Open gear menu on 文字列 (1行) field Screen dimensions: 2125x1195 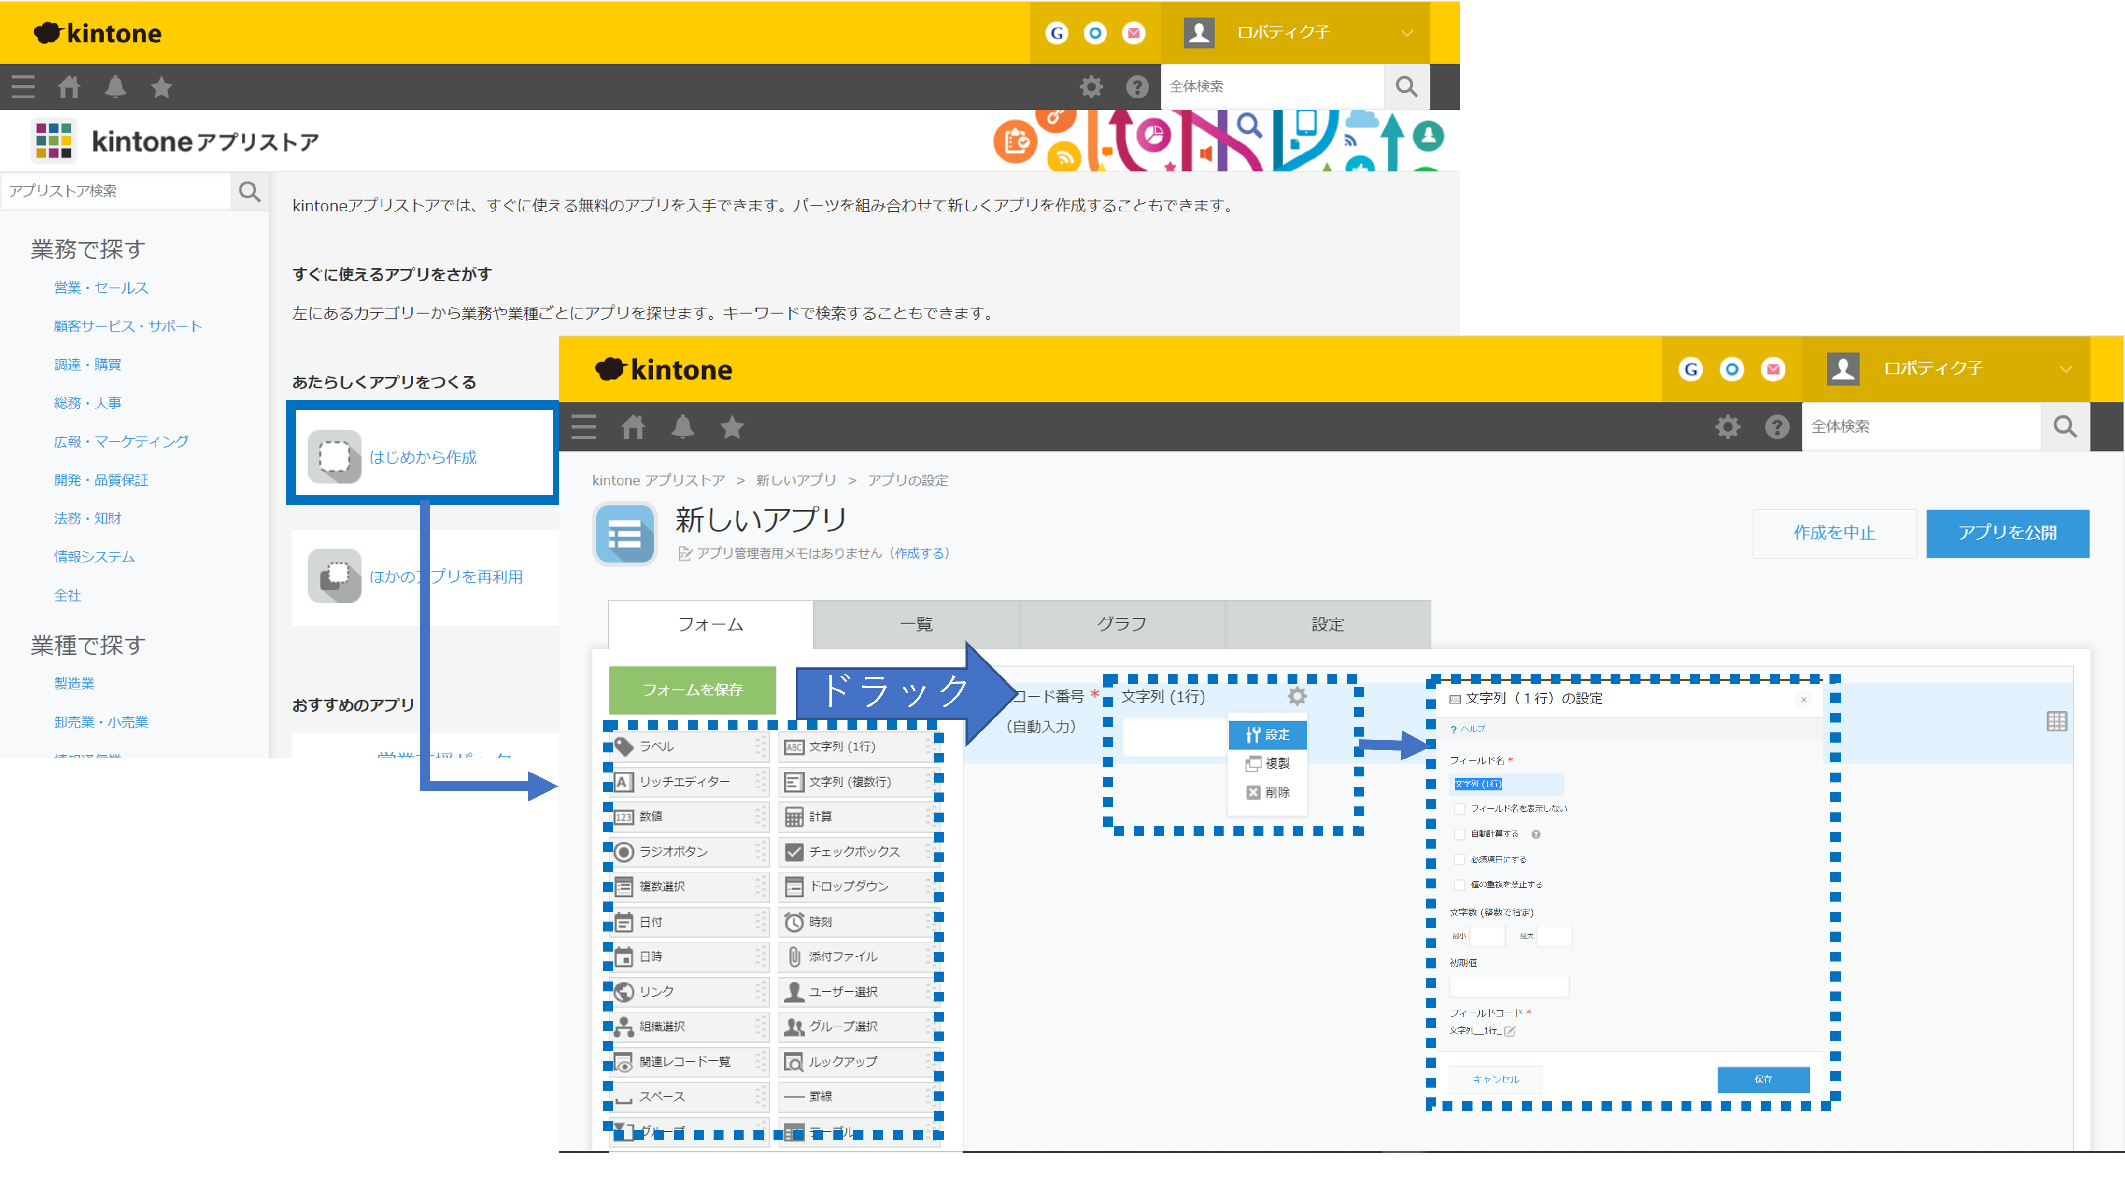click(x=1298, y=697)
